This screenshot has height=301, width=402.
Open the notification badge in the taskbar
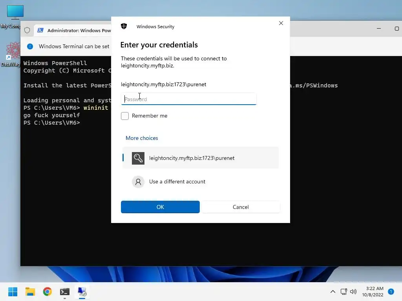391,292
